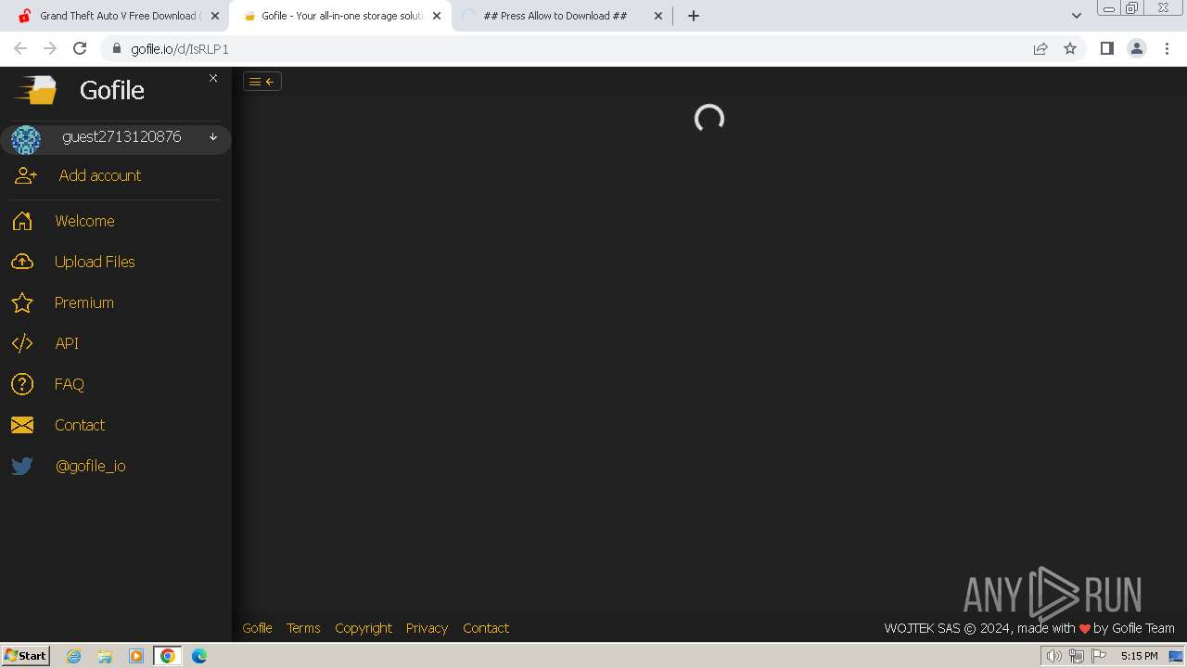This screenshot has width=1187, height=668.
Task: Reload the current page
Action: (80, 49)
